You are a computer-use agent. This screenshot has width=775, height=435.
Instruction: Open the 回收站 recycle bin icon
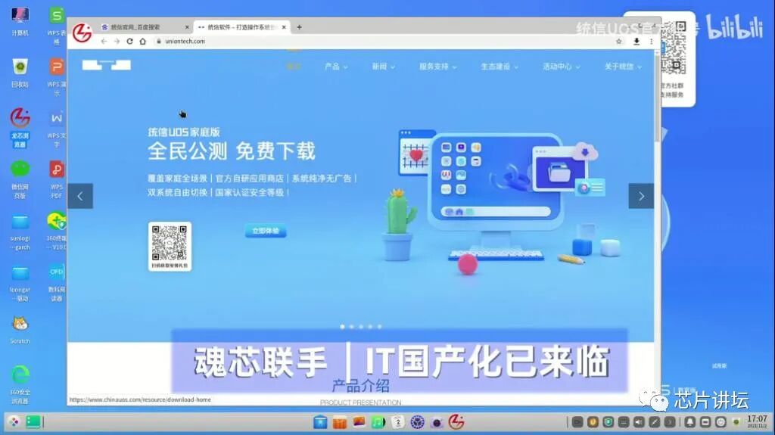point(20,73)
